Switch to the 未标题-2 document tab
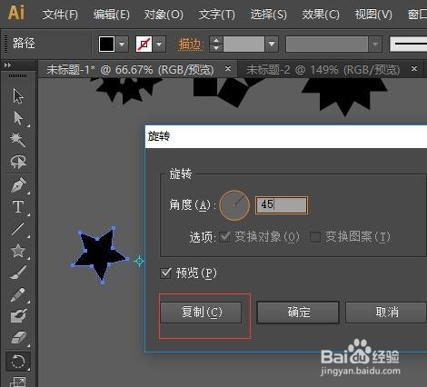Screen dimensions: 427x387 pos(323,70)
